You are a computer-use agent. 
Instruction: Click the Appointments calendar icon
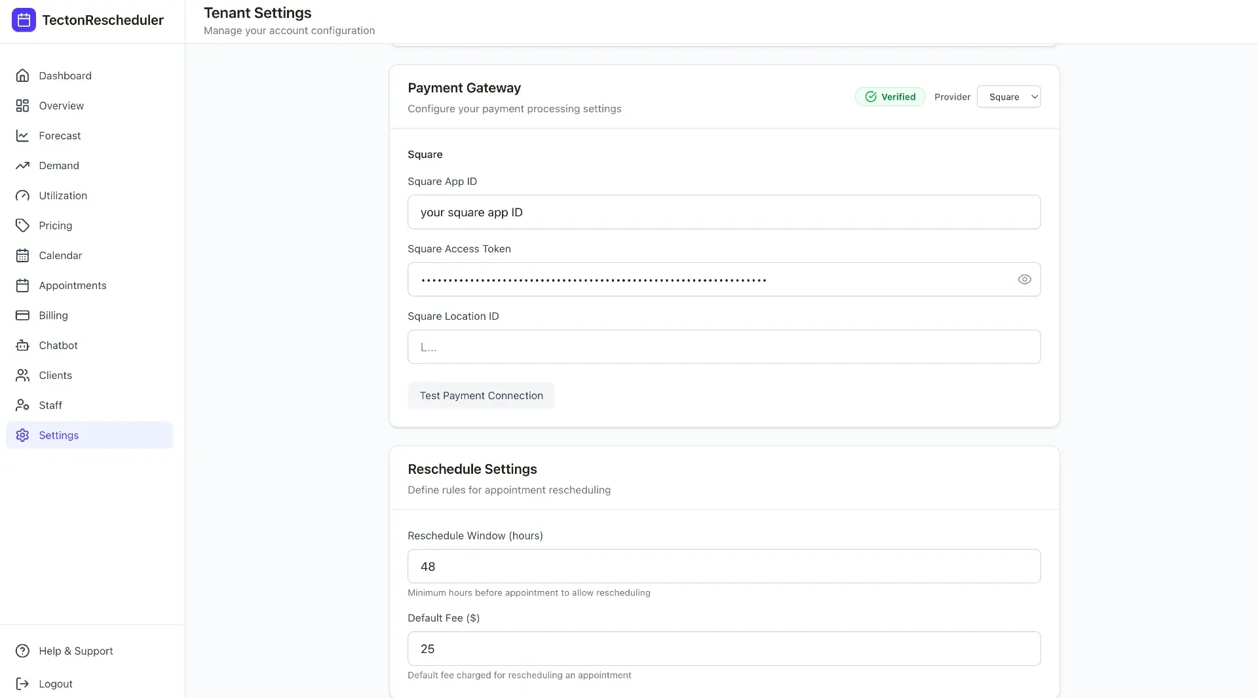(22, 286)
